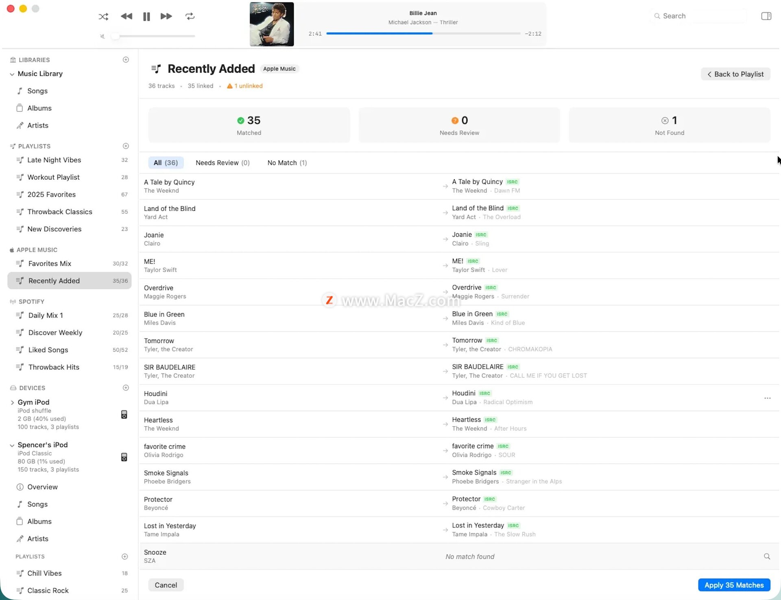Click the 1 Not Found summary card
This screenshot has width=781, height=600.
(x=670, y=125)
